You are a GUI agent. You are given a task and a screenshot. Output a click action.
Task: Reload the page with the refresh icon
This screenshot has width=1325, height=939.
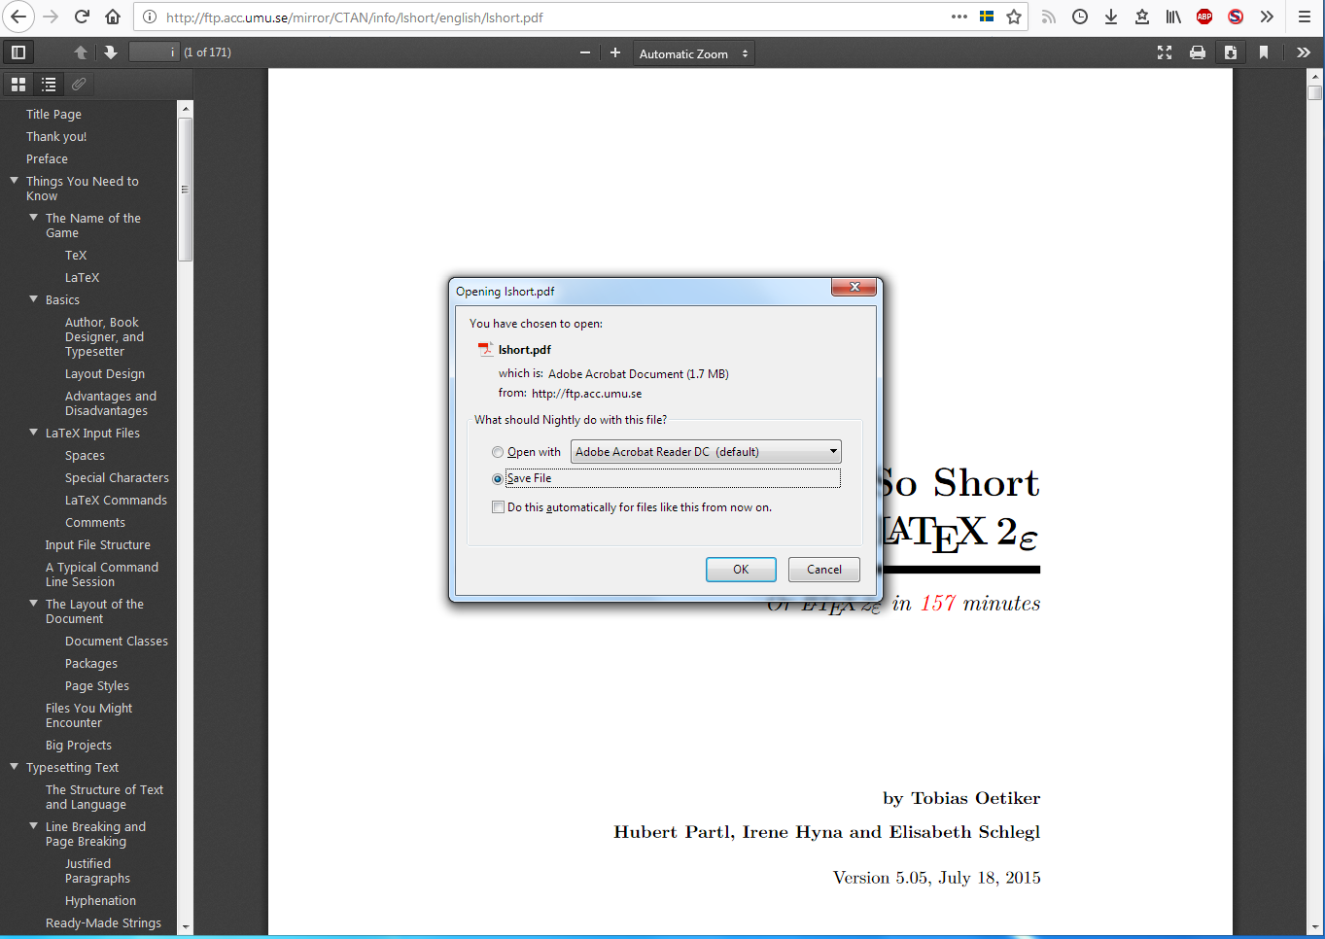tap(83, 17)
